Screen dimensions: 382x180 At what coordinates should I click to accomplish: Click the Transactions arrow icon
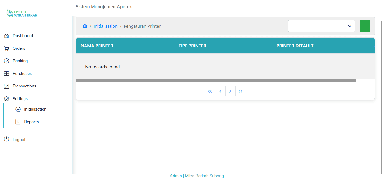(x=7, y=86)
